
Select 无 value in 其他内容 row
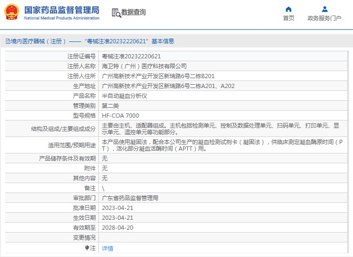(104, 178)
